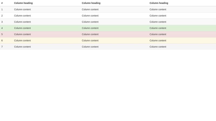Select row number 7 cell
Screen dimensions: 216x121
(2, 47)
